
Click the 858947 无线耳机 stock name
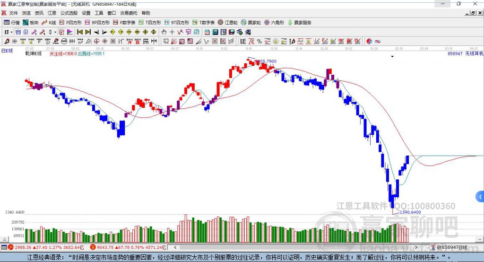click(x=466, y=53)
